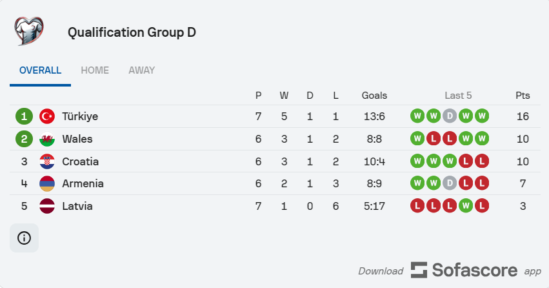Click the Wales dragon flag icon
The width and height of the screenshot is (549, 288).
tap(47, 139)
